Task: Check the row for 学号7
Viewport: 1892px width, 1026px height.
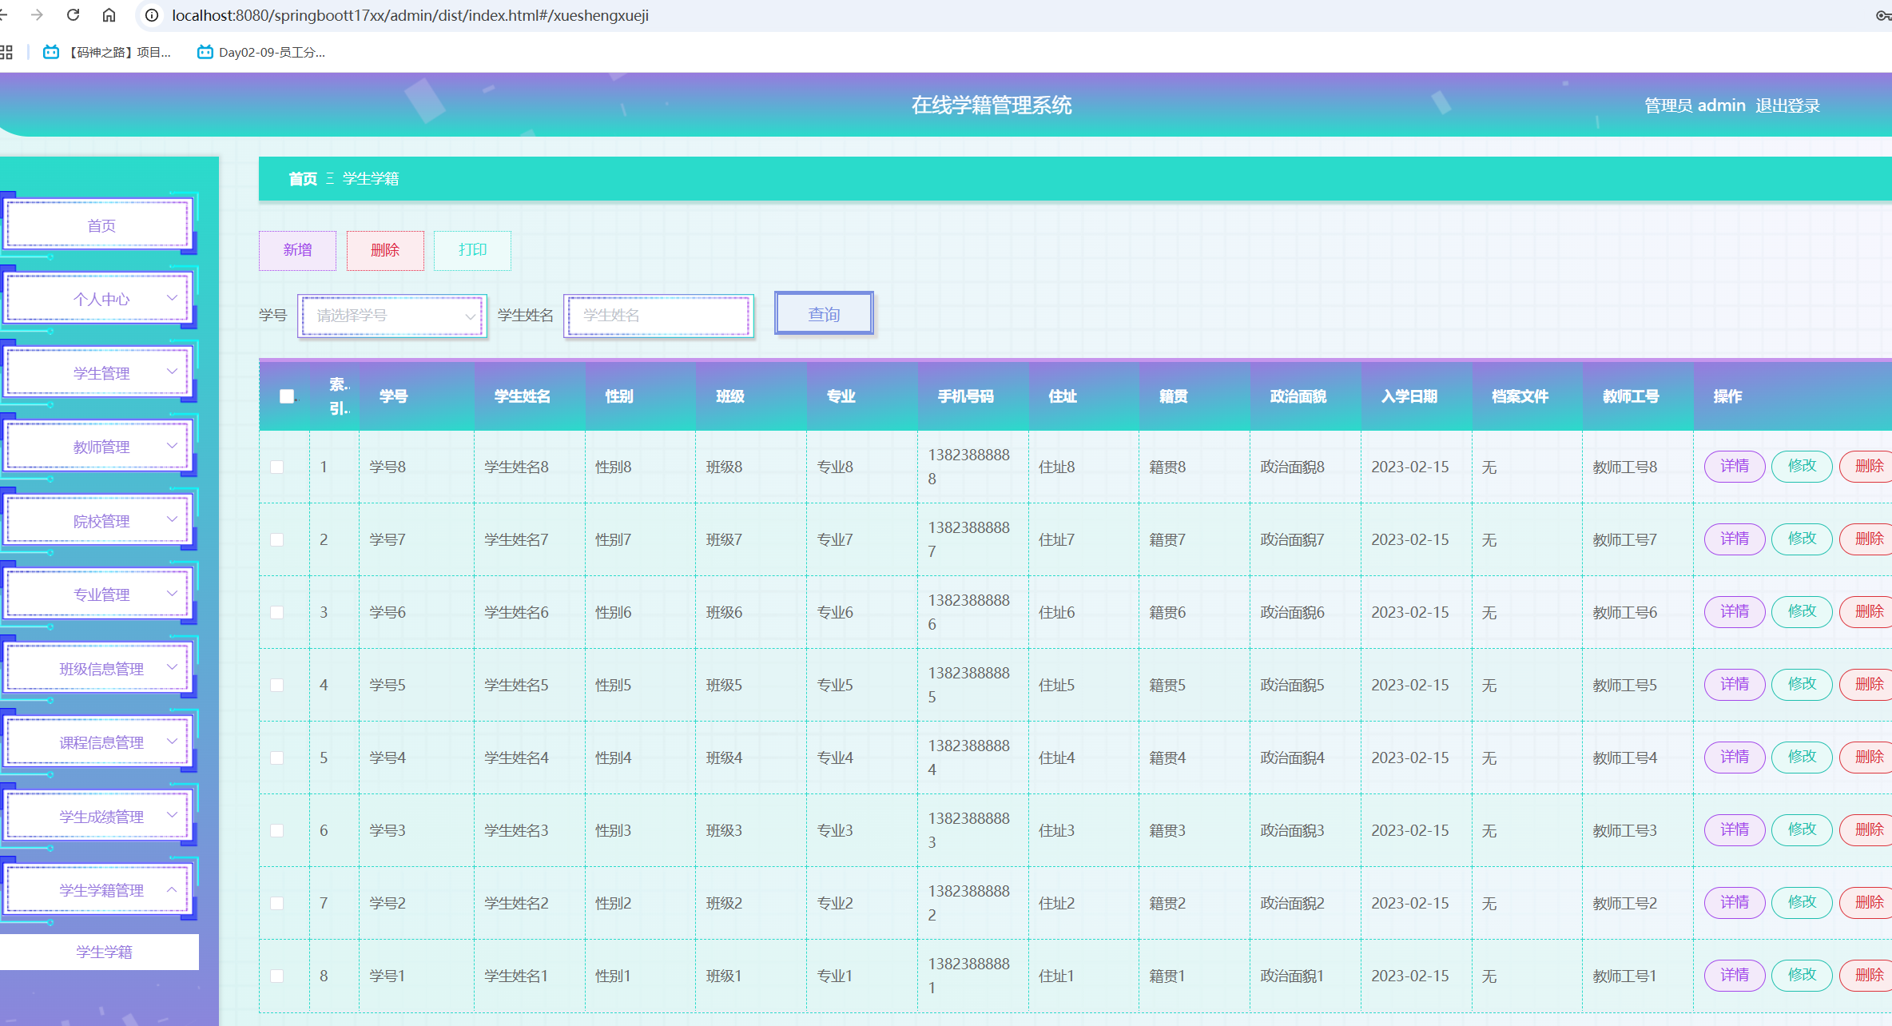Action: pos(277,539)
